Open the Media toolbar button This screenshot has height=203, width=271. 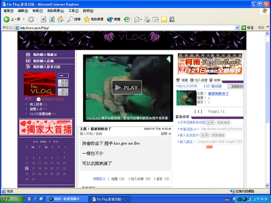click(x=113, y=19)
